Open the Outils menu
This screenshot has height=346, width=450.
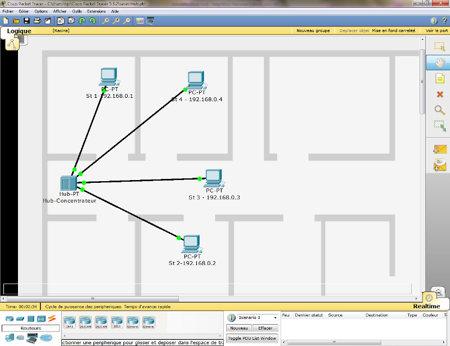pos(77,11)
